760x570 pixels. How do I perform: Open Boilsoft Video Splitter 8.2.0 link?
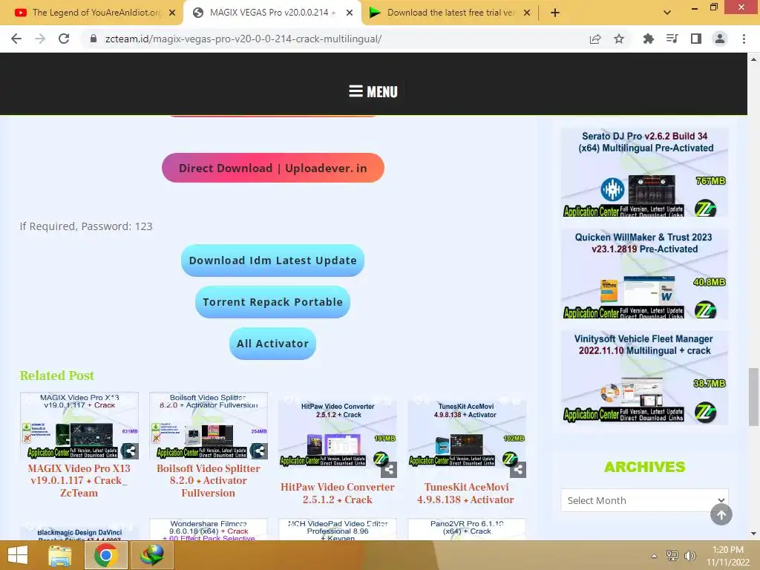209,481
